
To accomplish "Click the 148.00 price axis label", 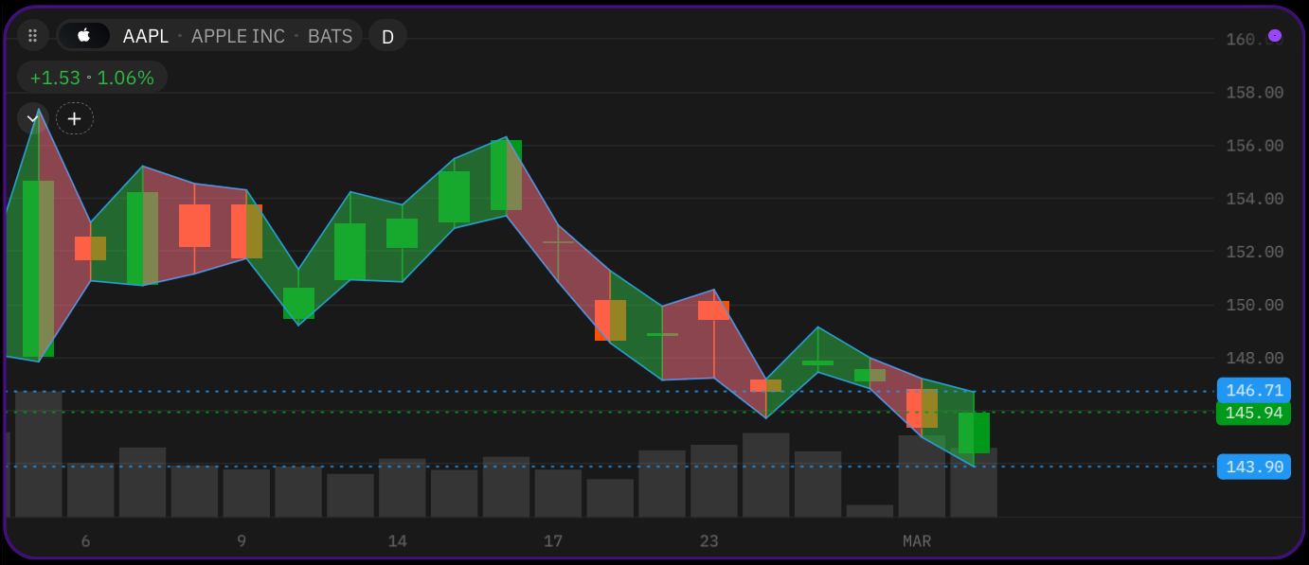I will 1254,358.
